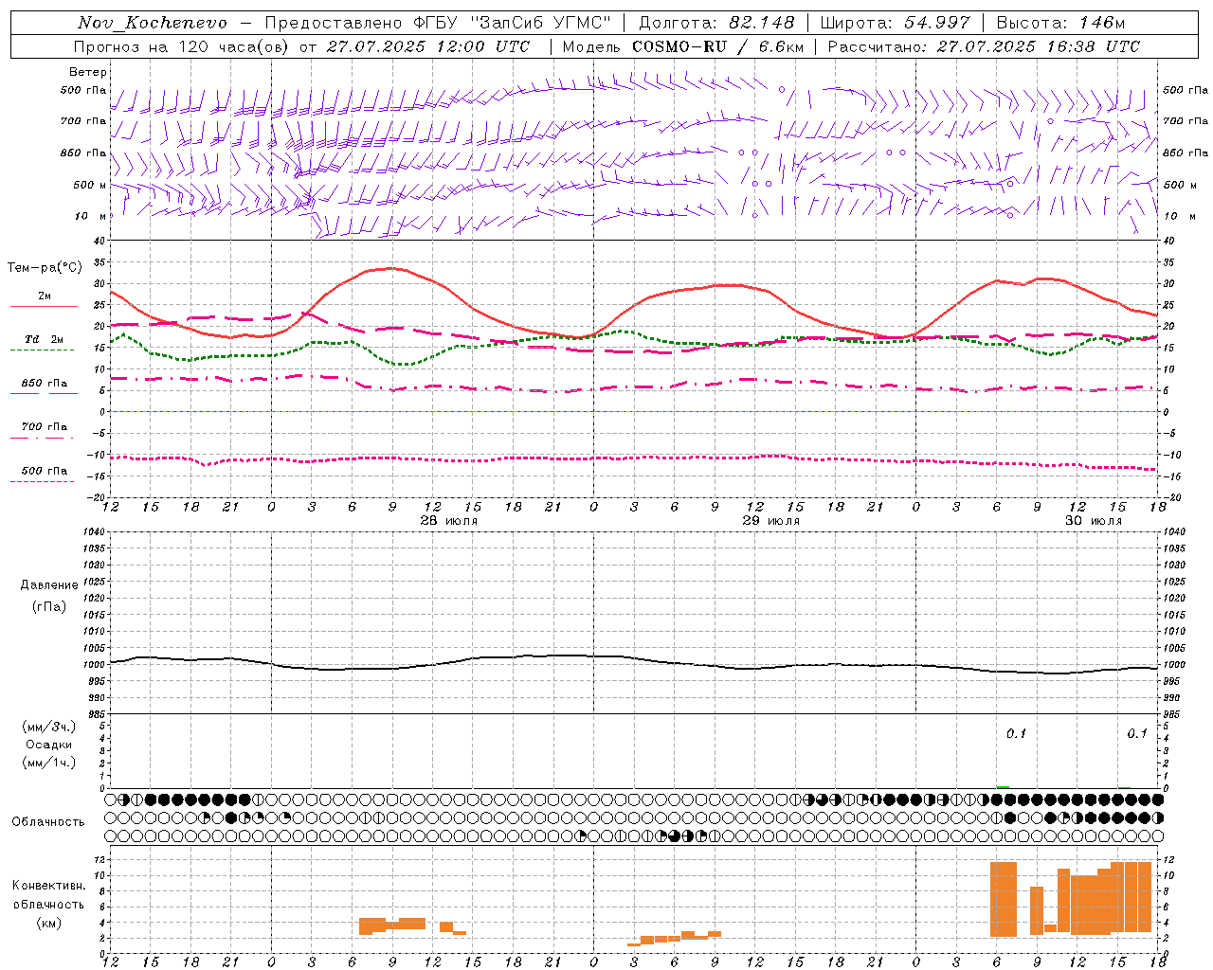Image resolution: width=1213 pixels, height=970 pixels.
Task: Click the 'Td 2м' dew point legend label
Action: pyautogui.click(x=45, y=339)
